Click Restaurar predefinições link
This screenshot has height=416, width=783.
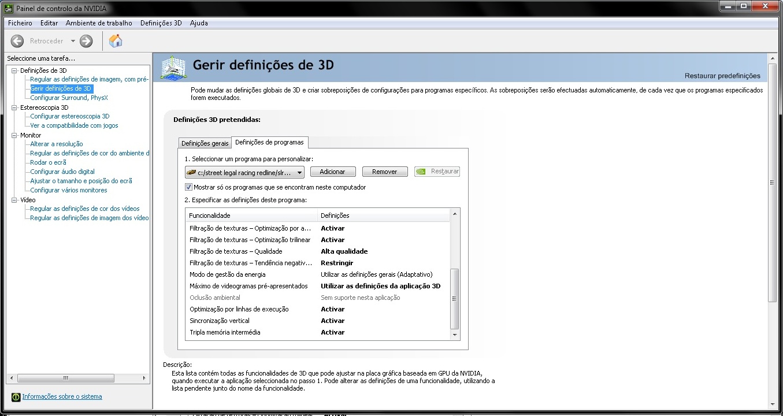tap(722, 76)
